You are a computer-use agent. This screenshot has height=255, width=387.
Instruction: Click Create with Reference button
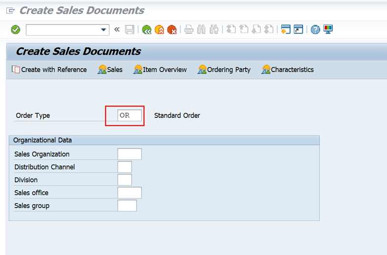(49, 70)
